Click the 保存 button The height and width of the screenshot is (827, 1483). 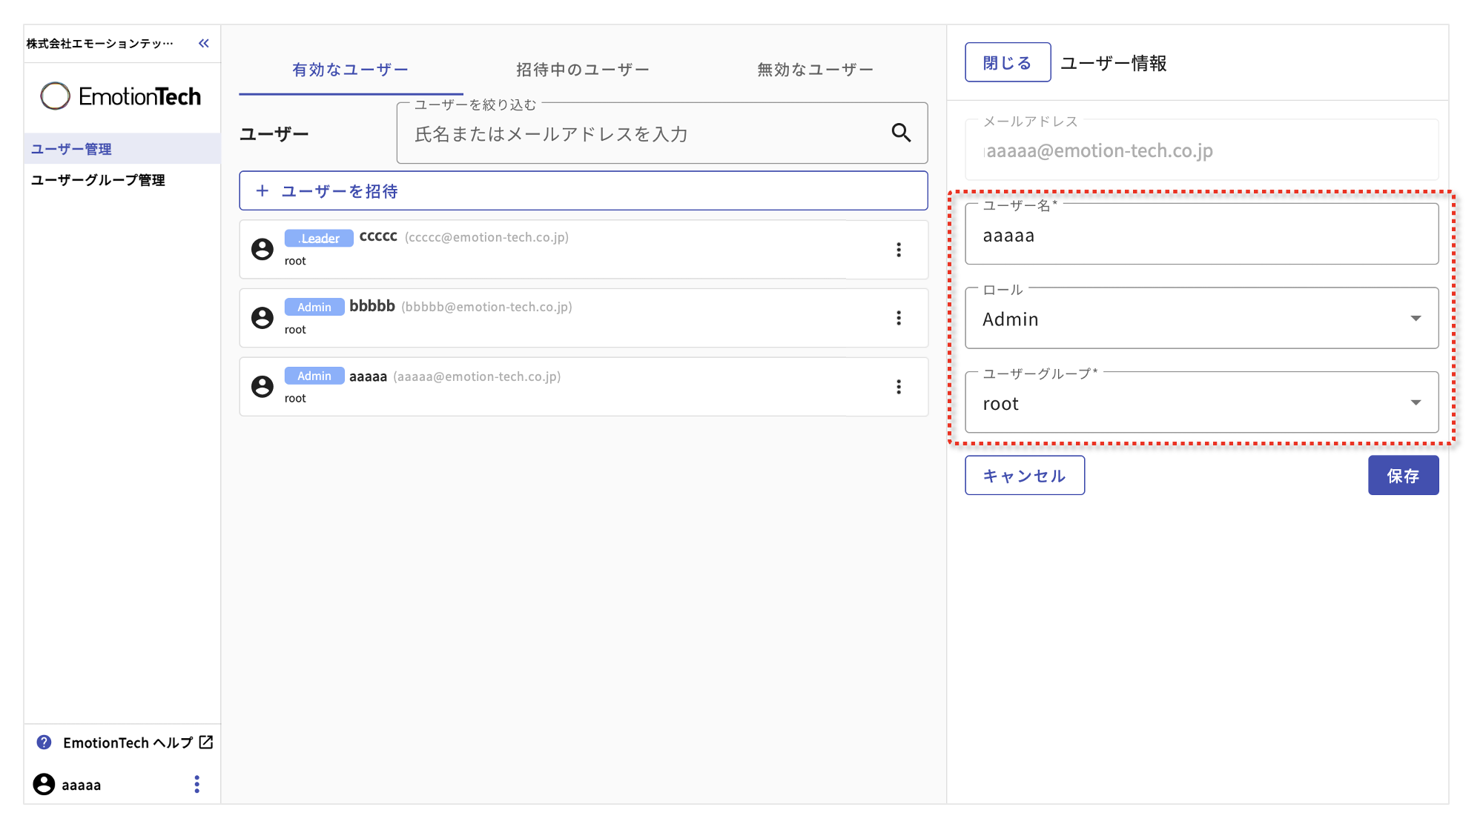click(x=1403, y=475)
